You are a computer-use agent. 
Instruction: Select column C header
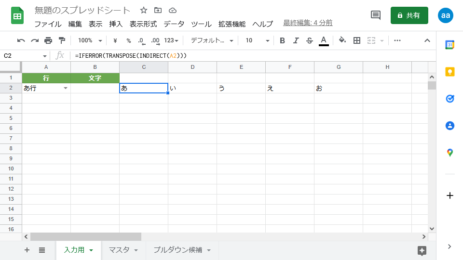click(x=144, y=67)
